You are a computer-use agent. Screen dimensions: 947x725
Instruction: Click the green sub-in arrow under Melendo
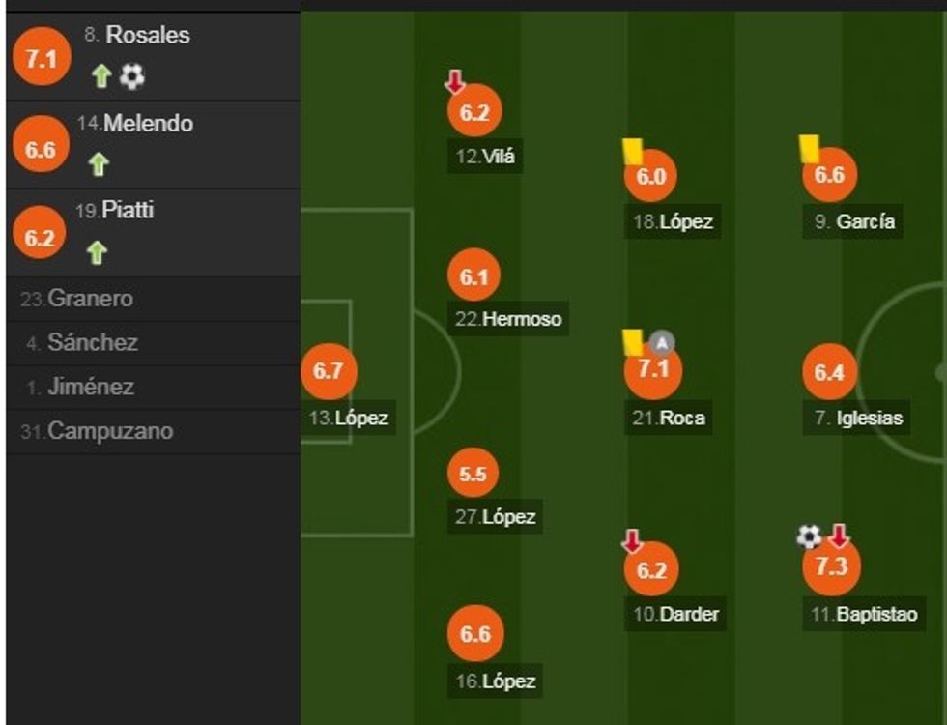pyautogui.click(x=98, y=165)
